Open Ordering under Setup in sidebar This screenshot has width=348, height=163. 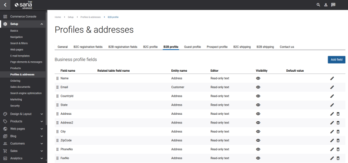click(x=15, y=81)
